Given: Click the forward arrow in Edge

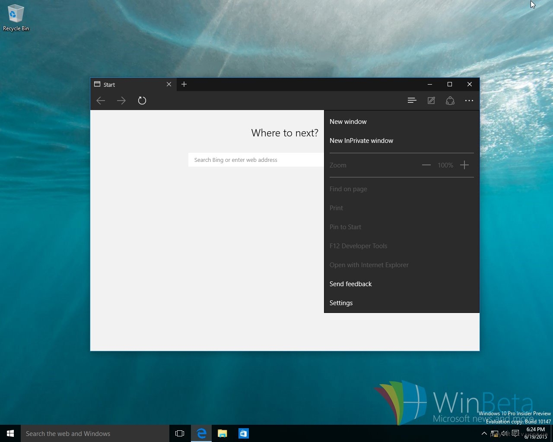Looking at the screenshot, I should click(x=121, y=101).
